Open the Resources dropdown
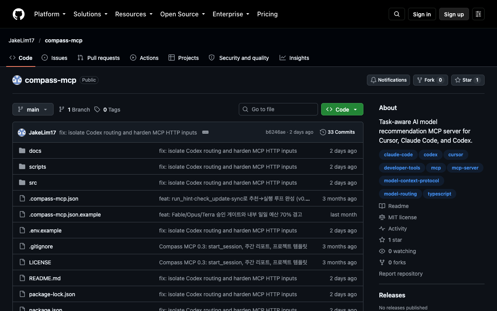This screenshot has height=311, width=497. pos(134,14)
